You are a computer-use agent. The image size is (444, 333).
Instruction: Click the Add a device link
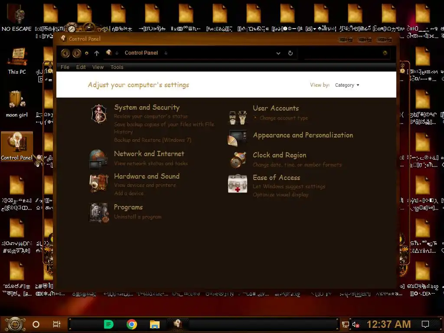[129, 193]
